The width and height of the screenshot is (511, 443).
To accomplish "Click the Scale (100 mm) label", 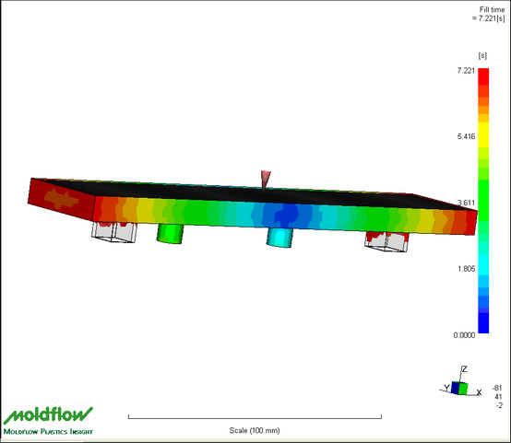I will click(x=255, y=430).
